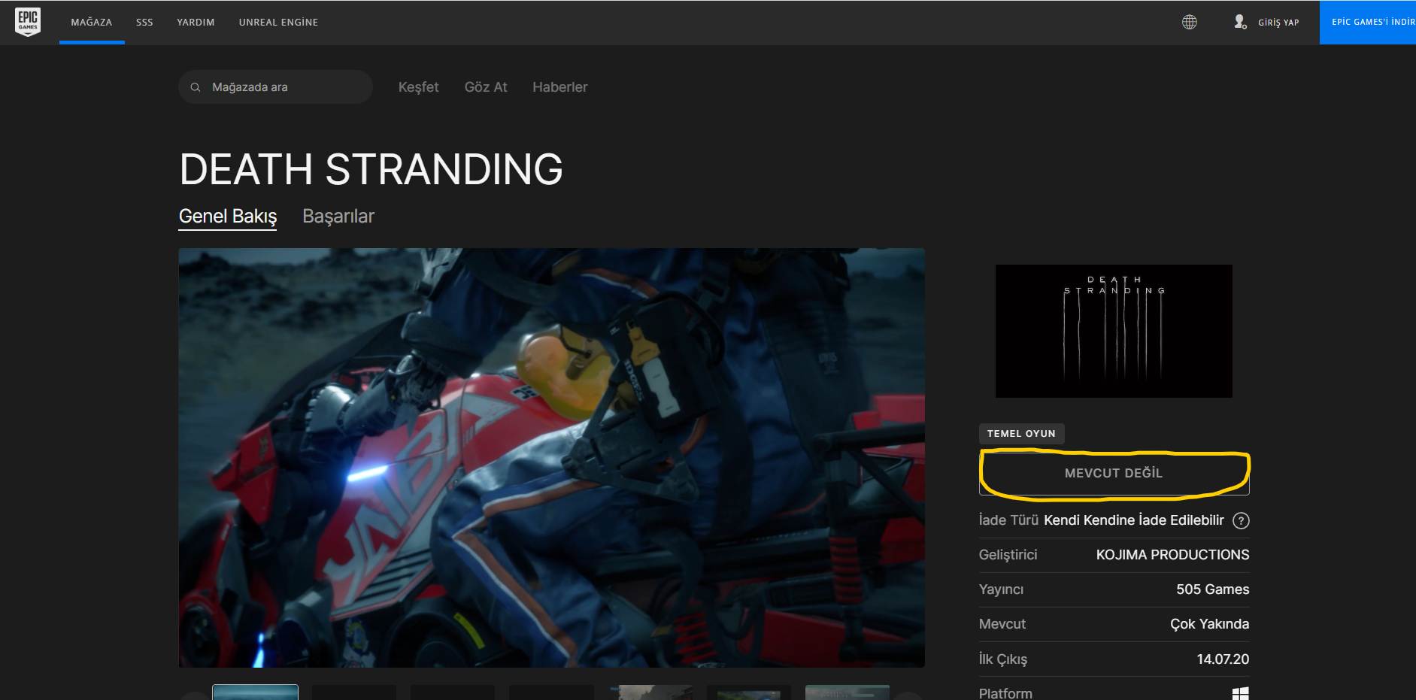Open the UNREAL ENGINE menu item
Screen dimensions: 1416x700
[x=278, y=23]
